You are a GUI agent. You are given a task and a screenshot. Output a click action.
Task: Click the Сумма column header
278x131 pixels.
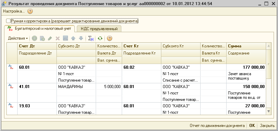pos(246,46)
